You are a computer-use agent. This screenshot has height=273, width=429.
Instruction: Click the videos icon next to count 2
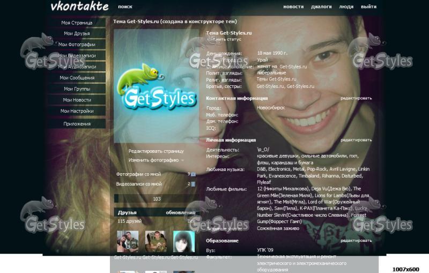pos(194,184)
